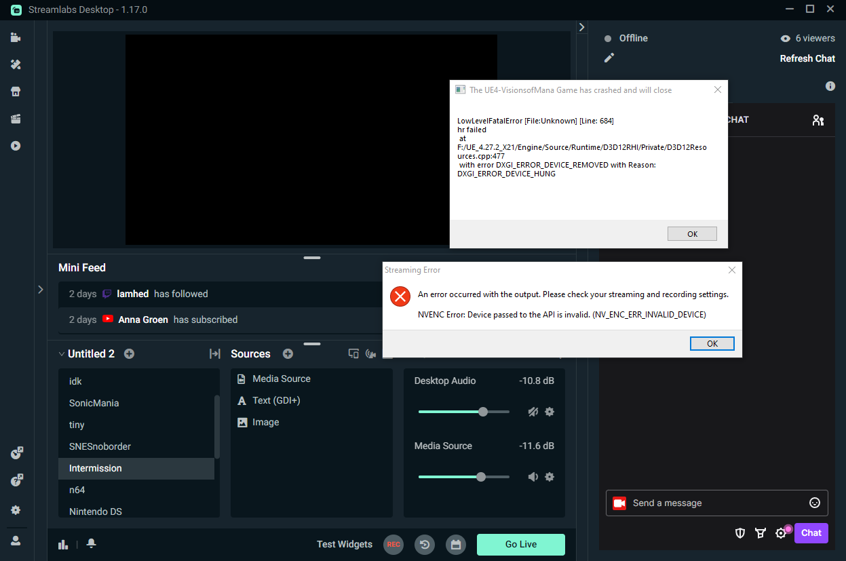846x561 pixels.
Task: Start recording with the REC button
Action: tap(393, 544)
